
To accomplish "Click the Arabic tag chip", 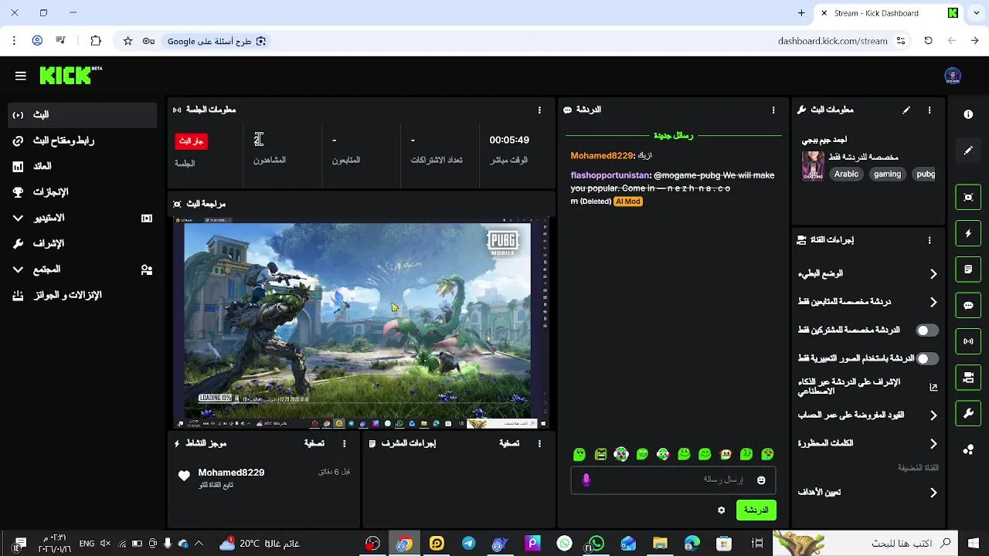I will pos(846,175).
